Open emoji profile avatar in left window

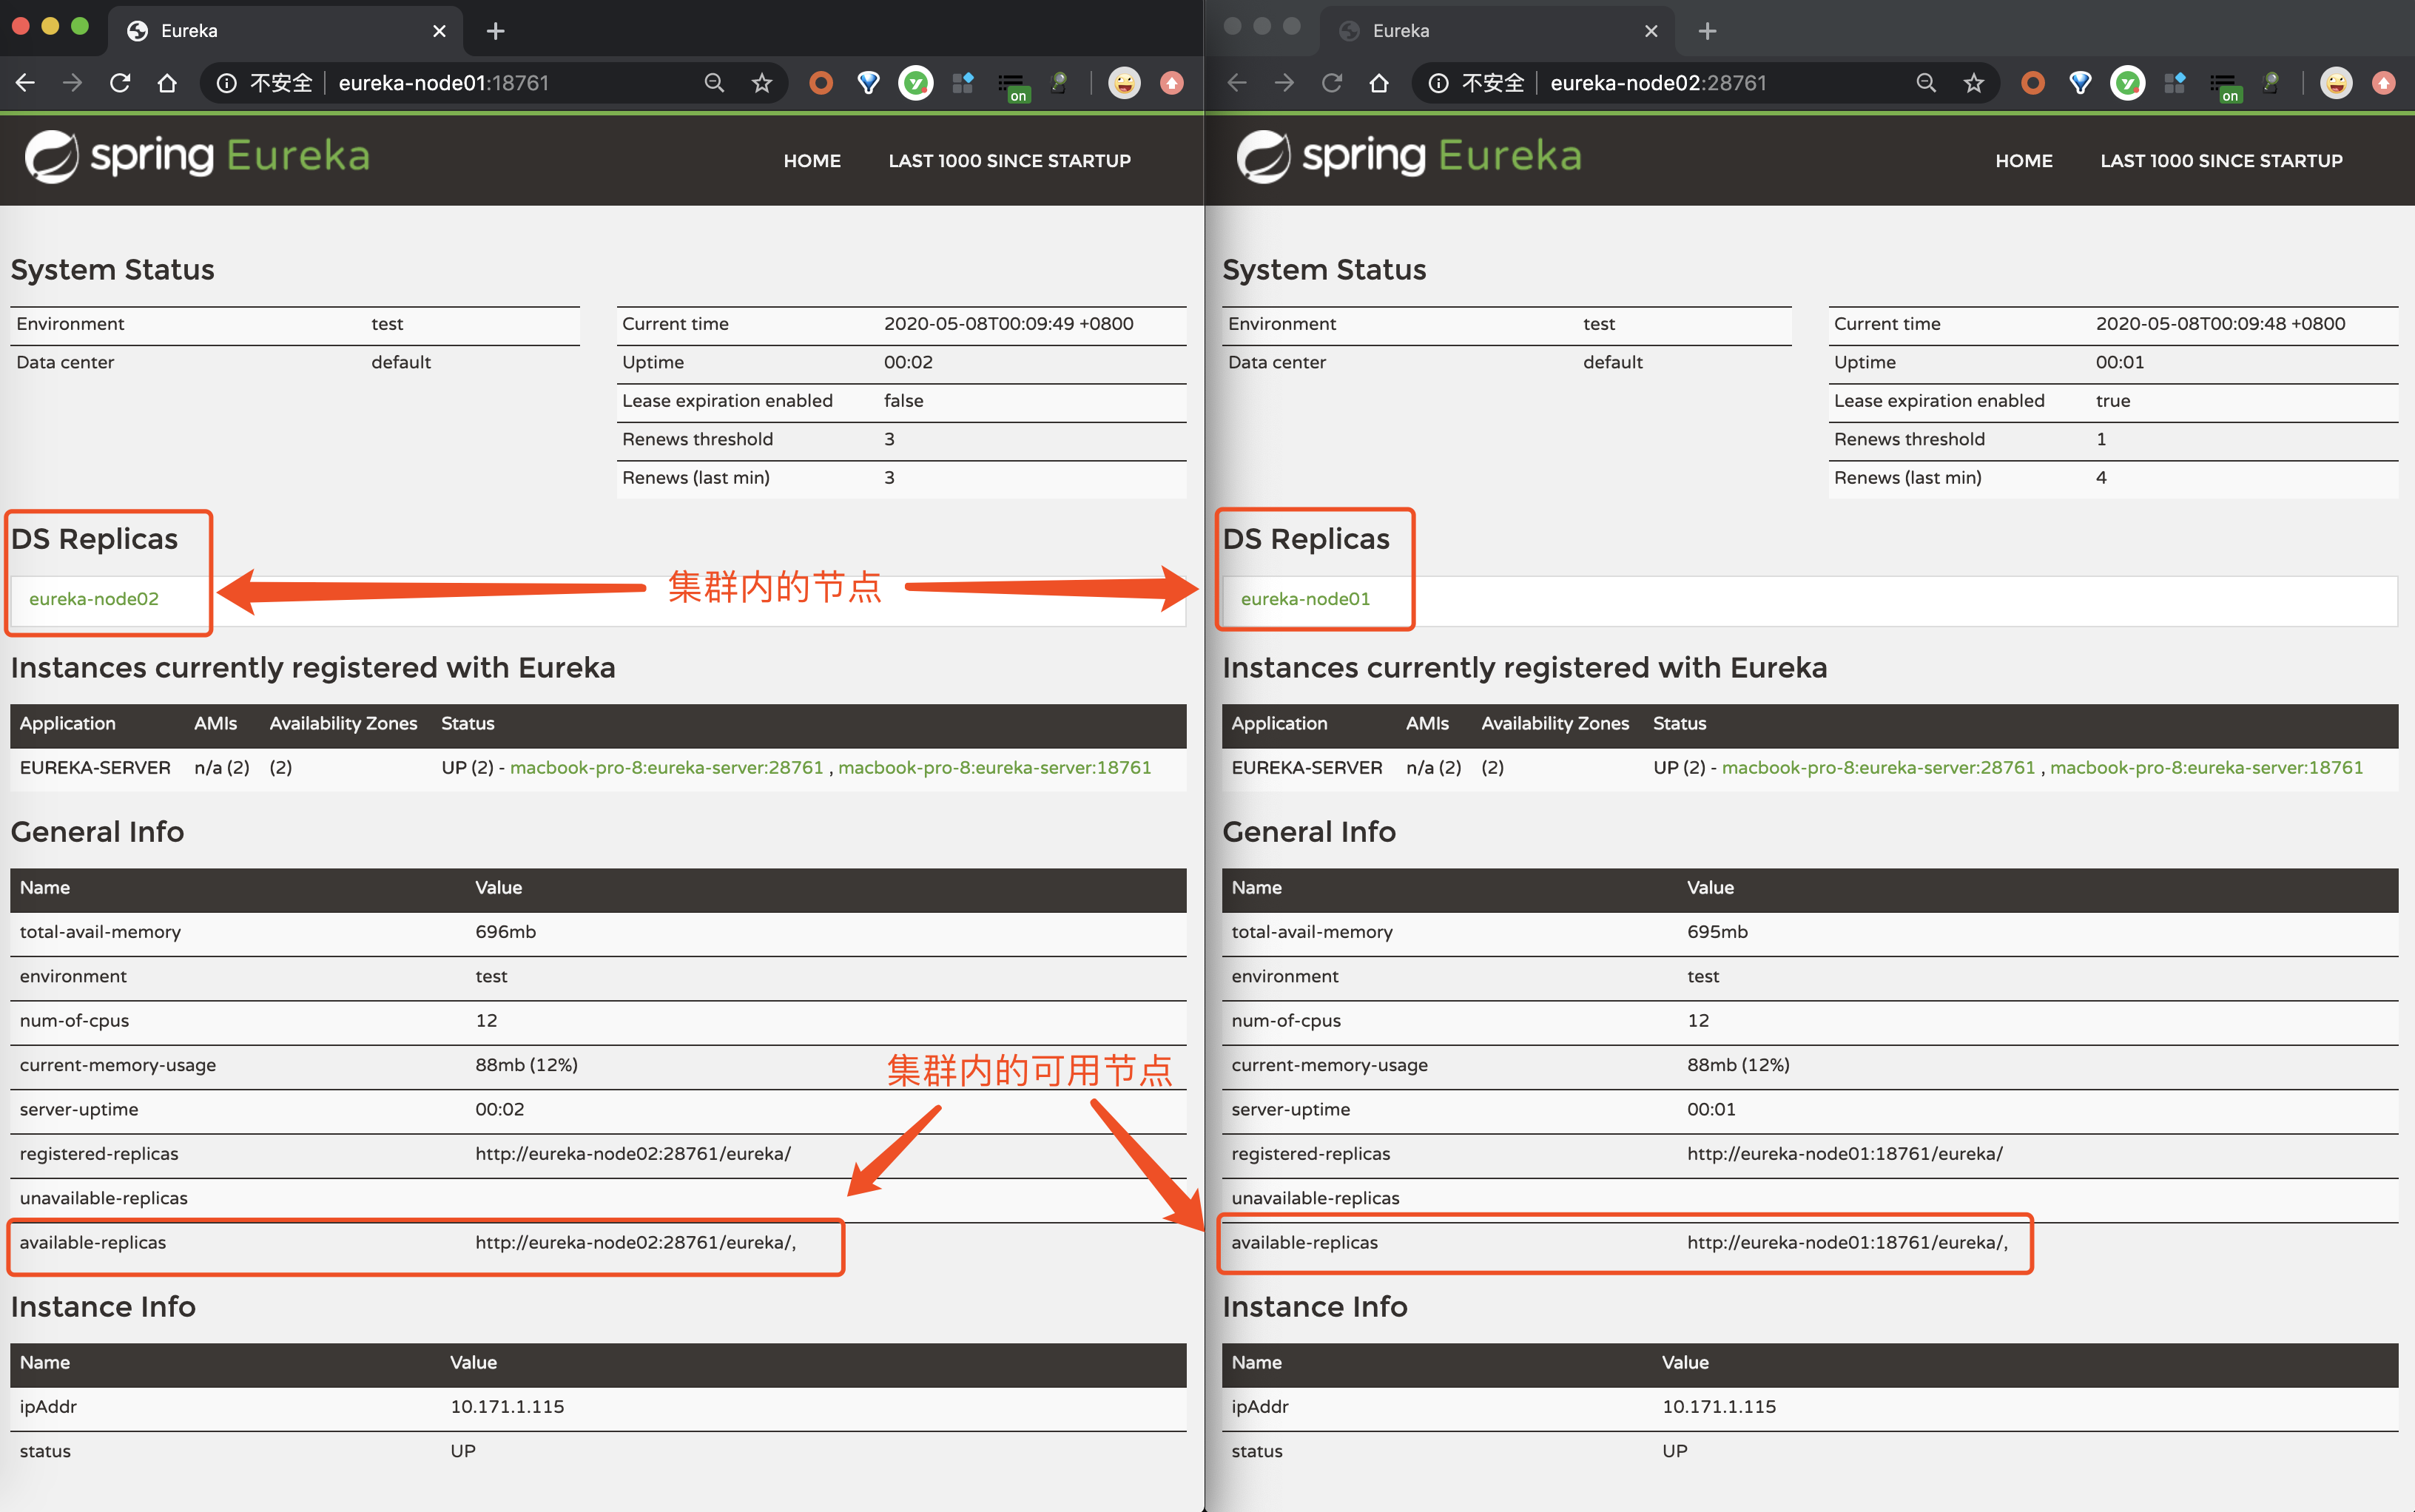click(1124, 83)
